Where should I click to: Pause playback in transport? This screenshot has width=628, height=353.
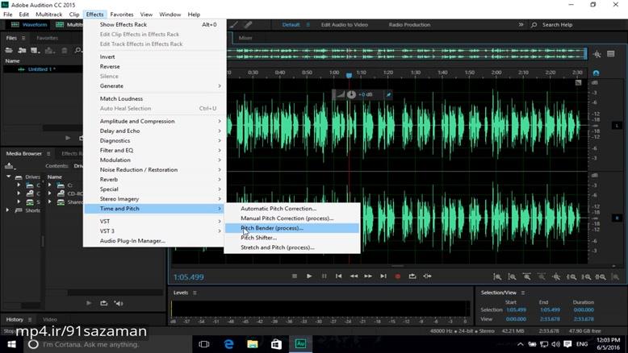click(324, 276)
